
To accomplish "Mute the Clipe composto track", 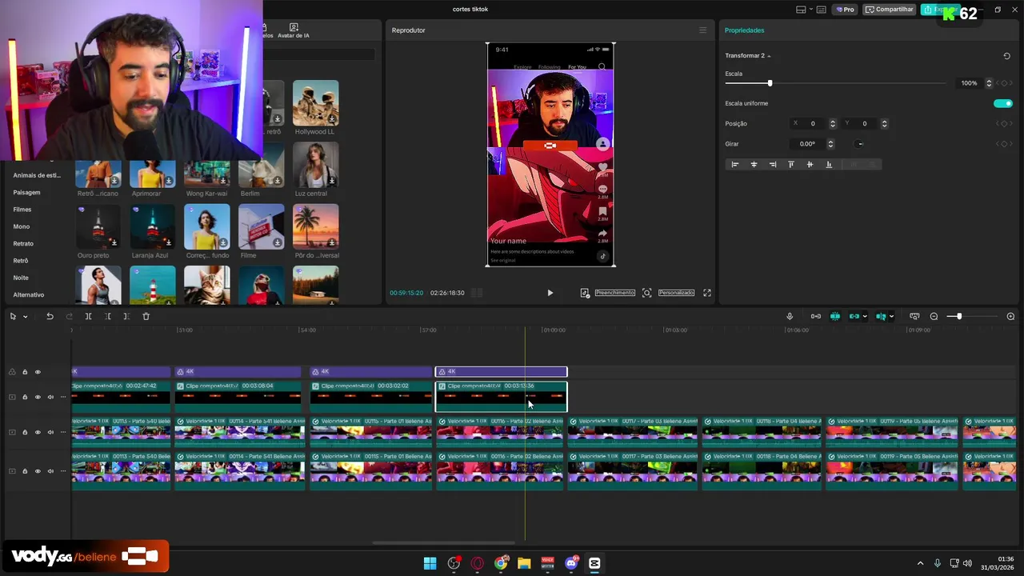I will coord(50,397).
